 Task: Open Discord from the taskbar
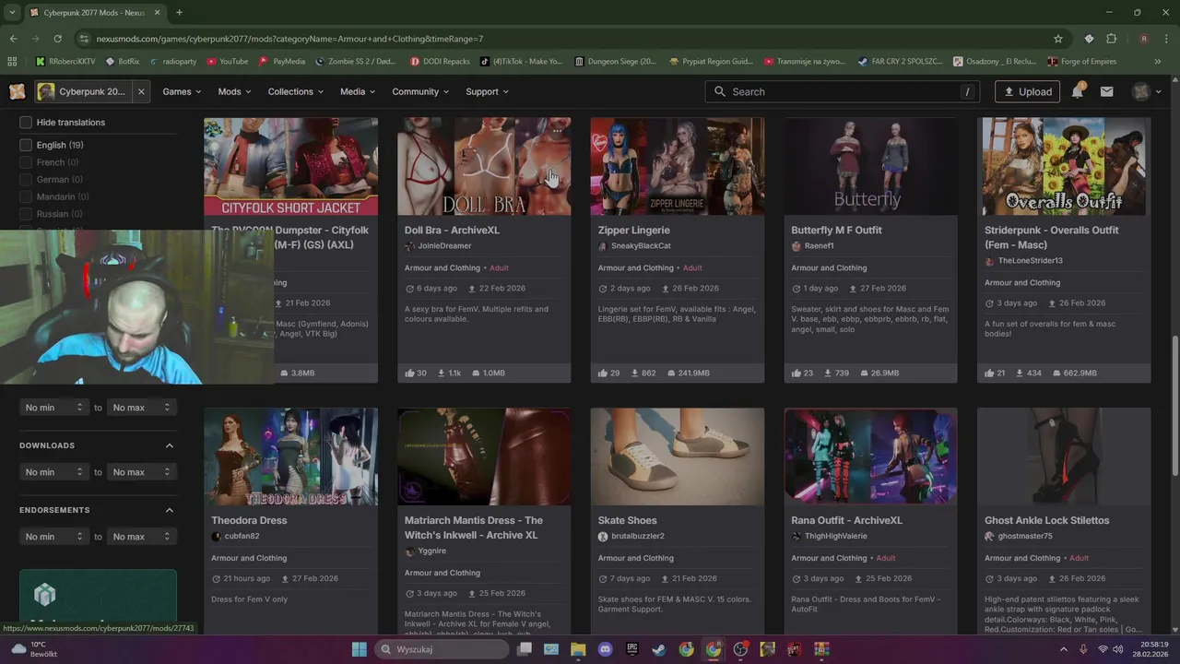pos(605,649)
